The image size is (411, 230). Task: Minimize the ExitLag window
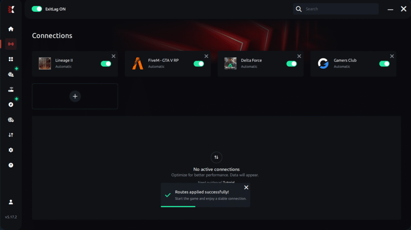coord(390,9)
